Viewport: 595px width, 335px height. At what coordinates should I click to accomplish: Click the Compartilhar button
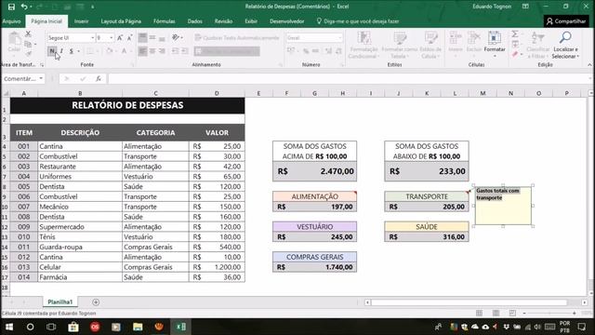tap(566, 21)
